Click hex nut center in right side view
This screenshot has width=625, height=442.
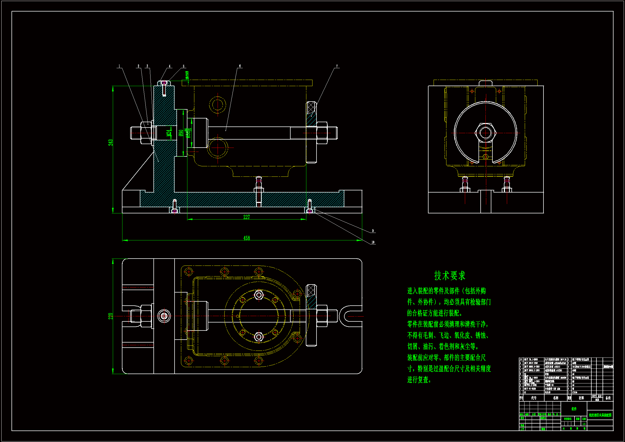pos(486,133)
